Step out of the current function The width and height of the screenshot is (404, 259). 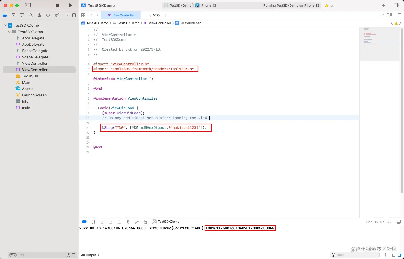point(119,222)
